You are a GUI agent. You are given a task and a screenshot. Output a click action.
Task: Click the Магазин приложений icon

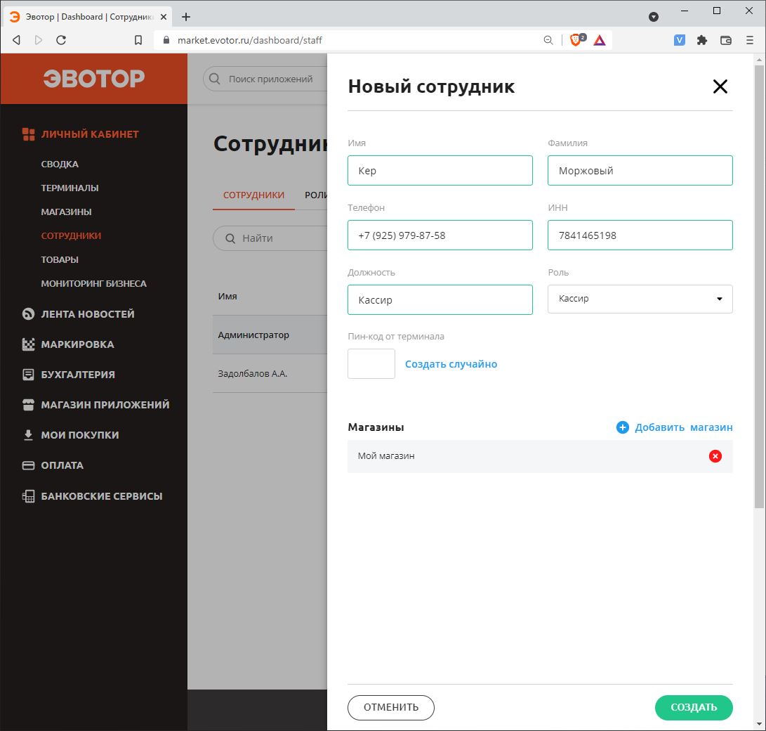click(29, 405)
